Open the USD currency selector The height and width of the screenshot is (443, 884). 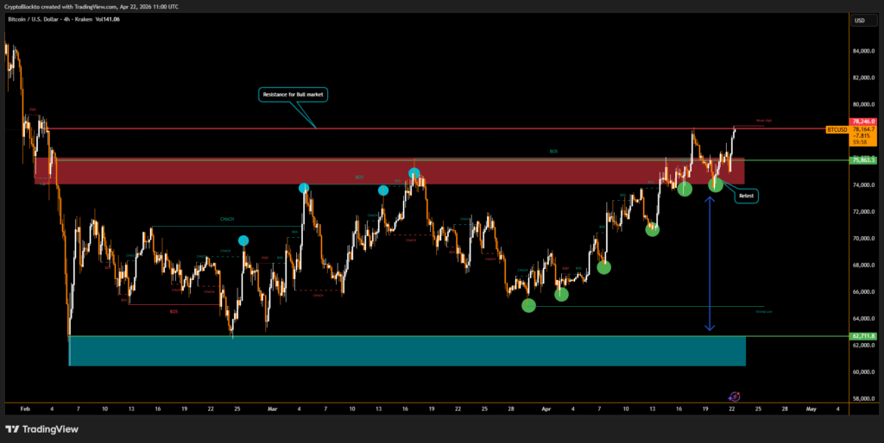(x=859, y=20)
